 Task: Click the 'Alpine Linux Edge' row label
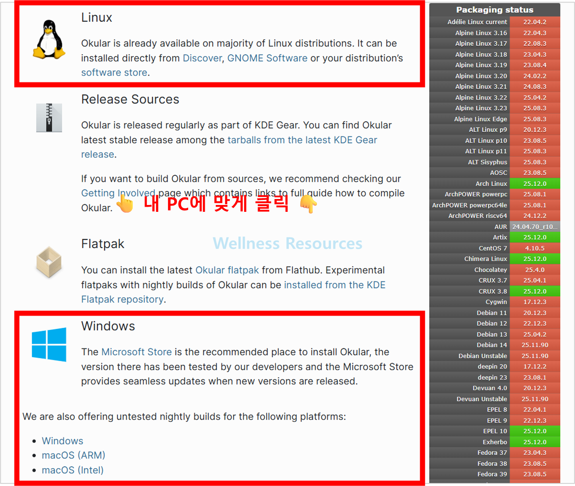481,119
